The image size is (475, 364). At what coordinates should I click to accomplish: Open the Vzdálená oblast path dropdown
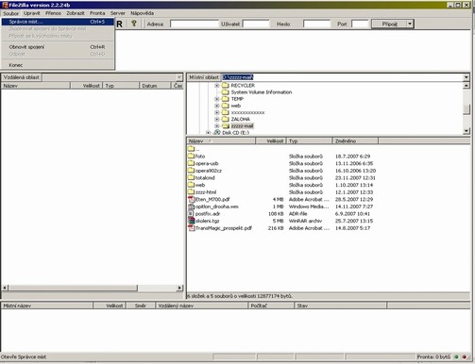pyautogui.click(x=178, y=77)
